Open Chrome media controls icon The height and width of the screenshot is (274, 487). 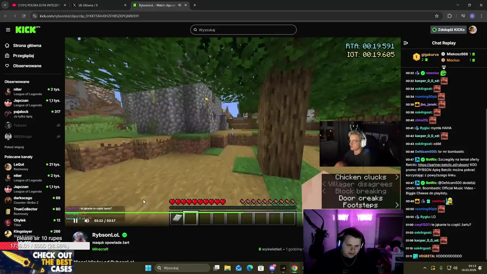click(463, 16)
